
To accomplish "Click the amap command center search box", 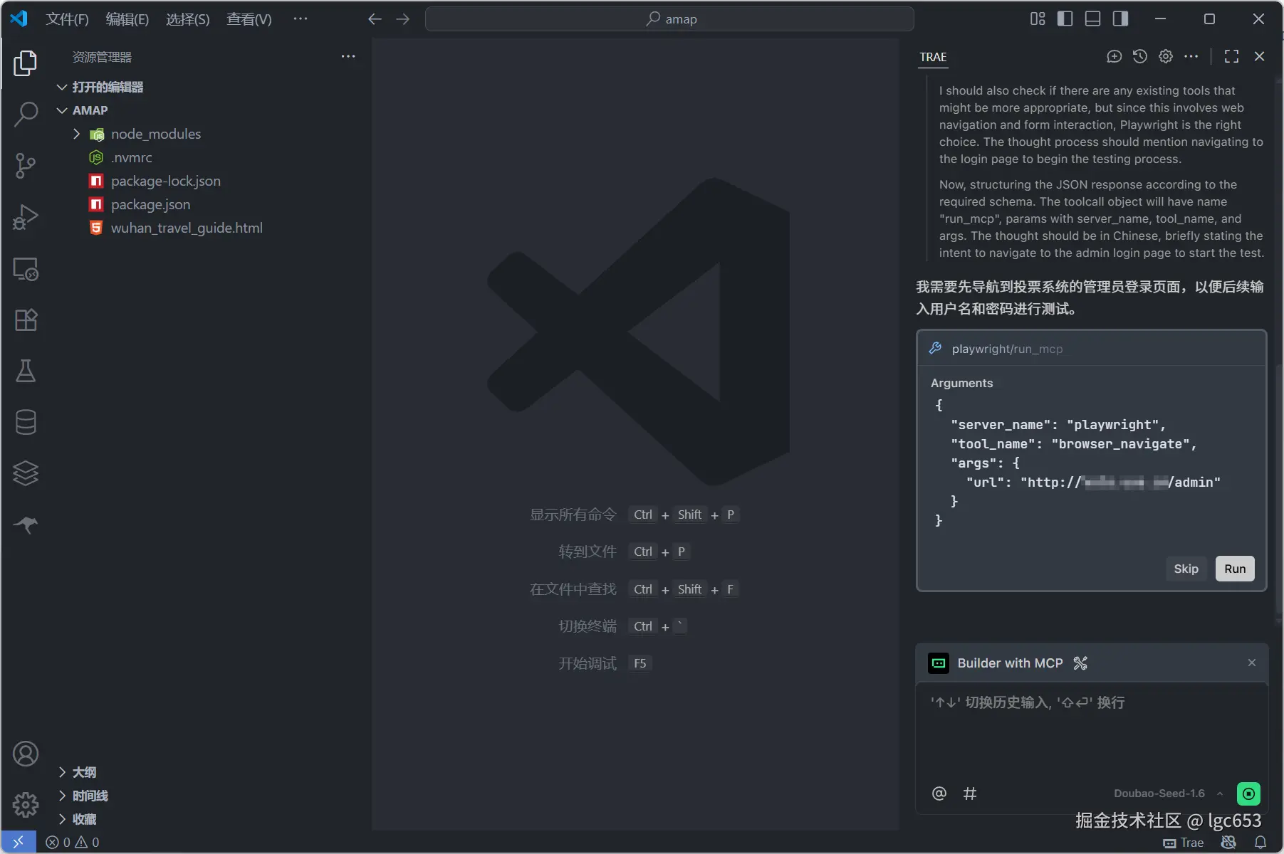I will click(669, 19).
